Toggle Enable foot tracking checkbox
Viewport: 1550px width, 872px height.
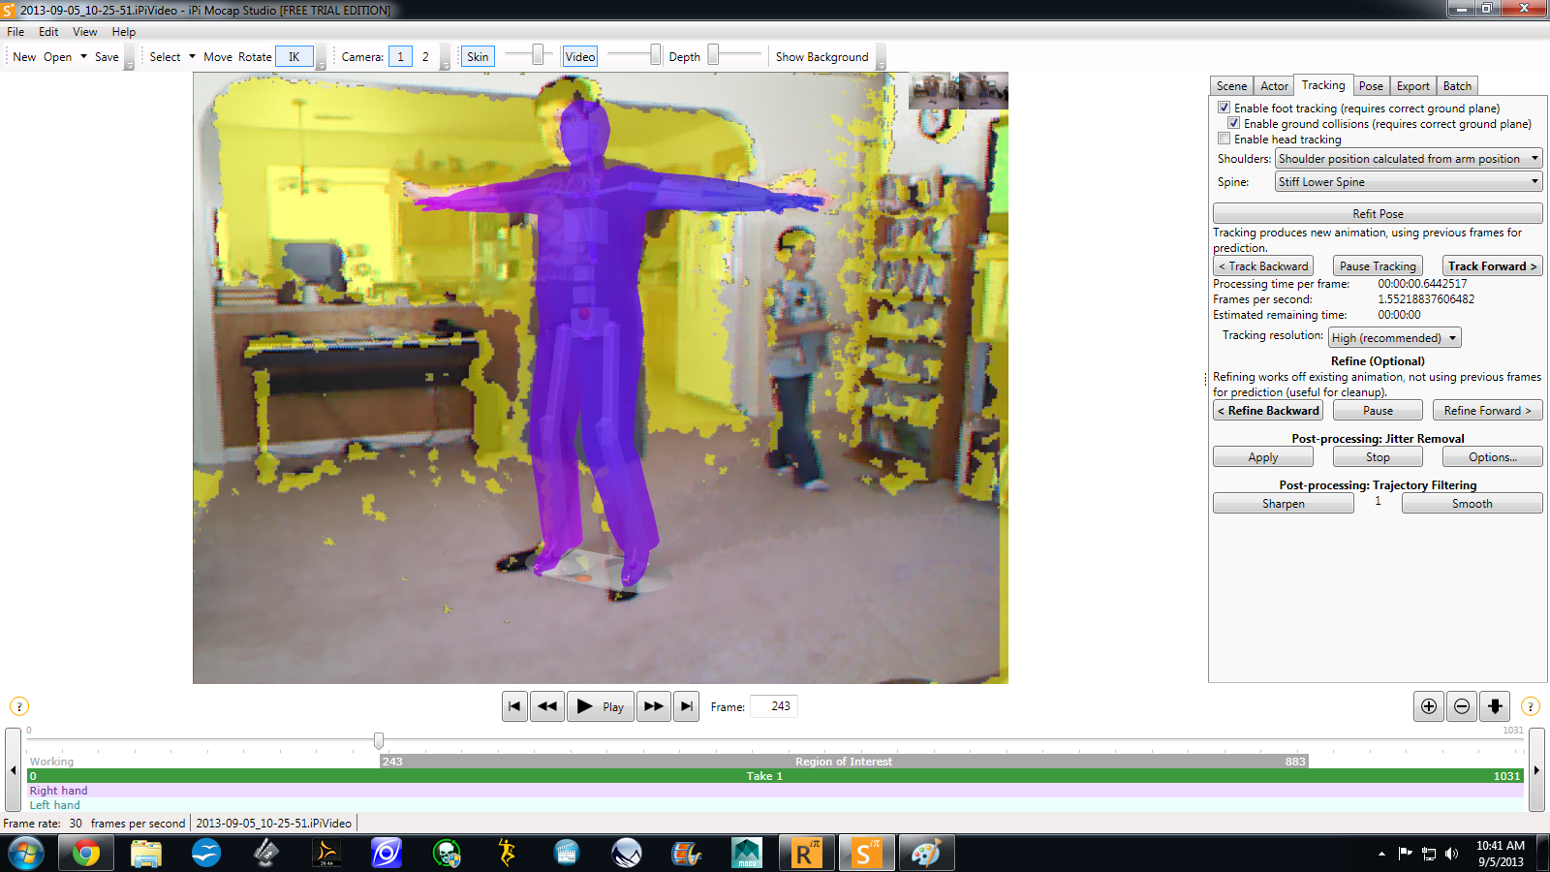click(x=1224, y=108)
